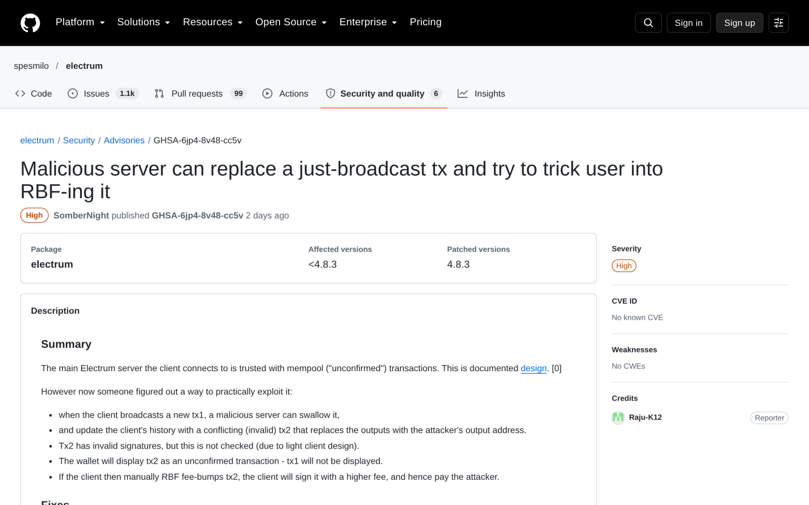The image size is (809, 505).
Task: Open the Issues tab
Action: coord(103,93)
